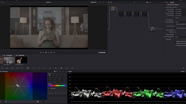The width and height of the screenshot is (186, 104).
Task: Enable Auto Lock in the Color Warper
Action: [49, 88]
